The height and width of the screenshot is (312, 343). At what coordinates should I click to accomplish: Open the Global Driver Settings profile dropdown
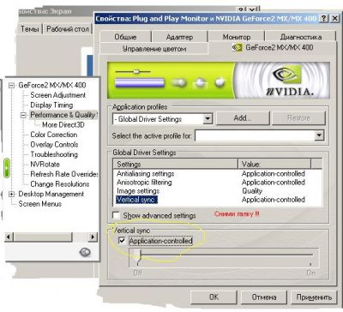(x=208, y=118)
